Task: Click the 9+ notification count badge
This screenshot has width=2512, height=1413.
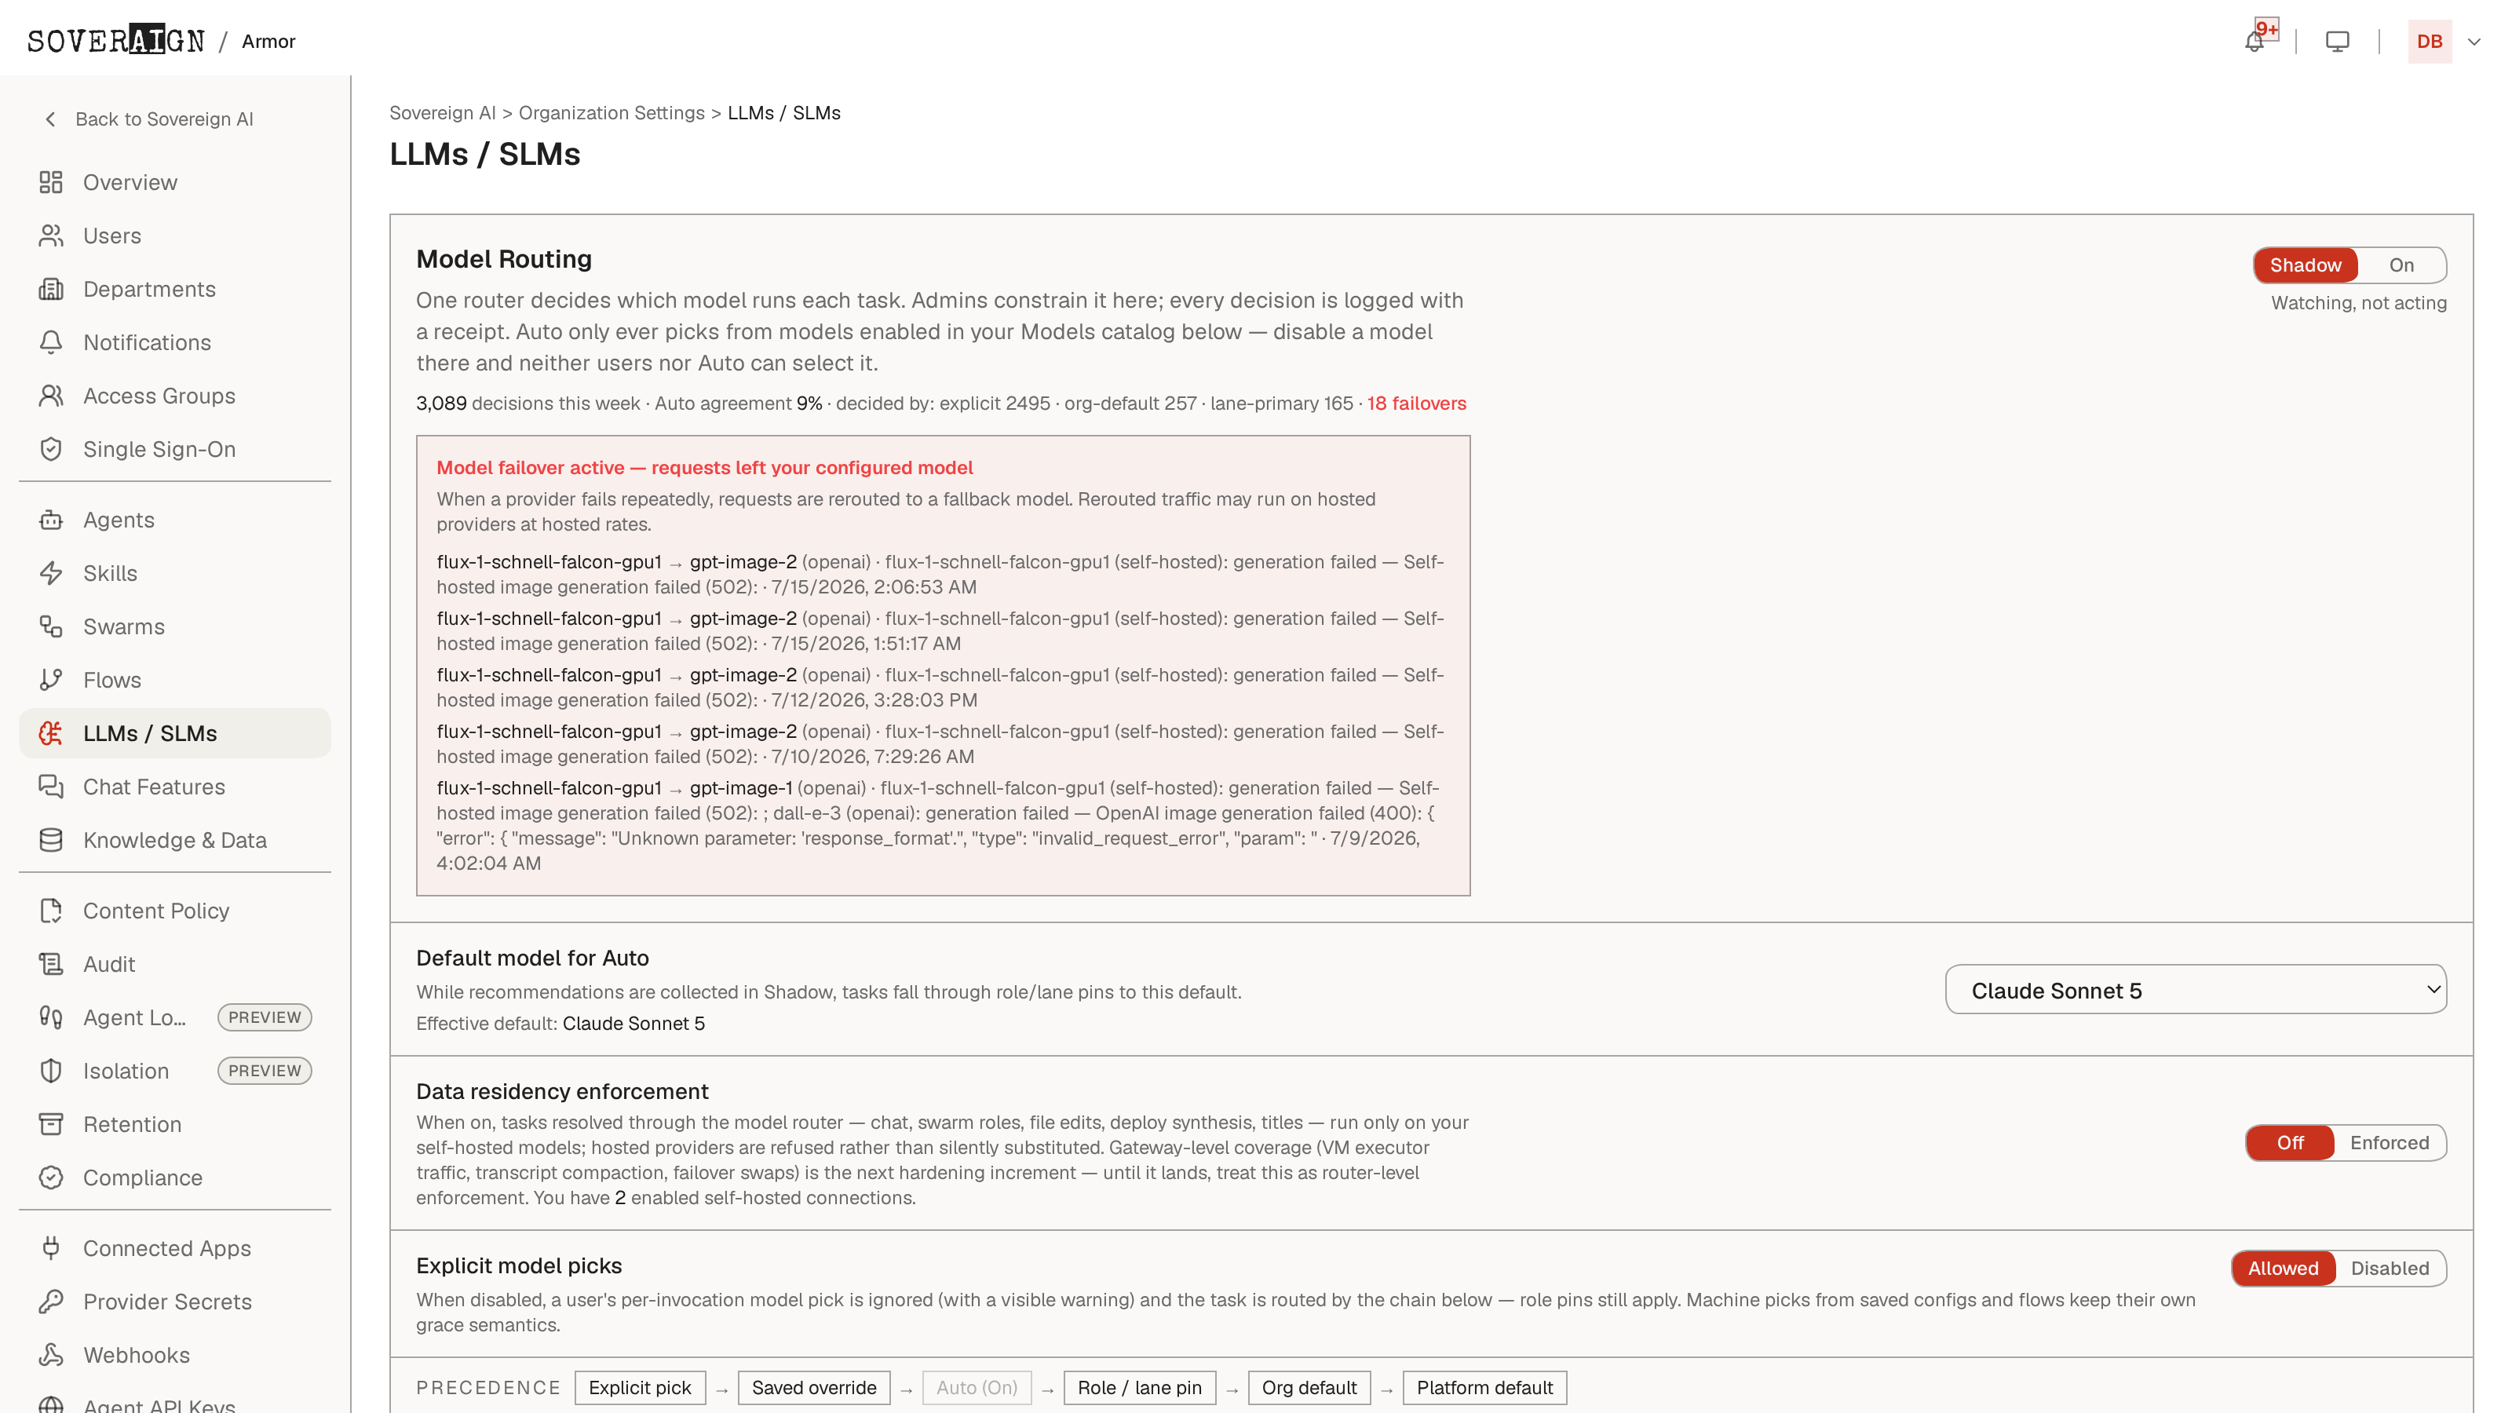Action: click(x=2266, y=28)
